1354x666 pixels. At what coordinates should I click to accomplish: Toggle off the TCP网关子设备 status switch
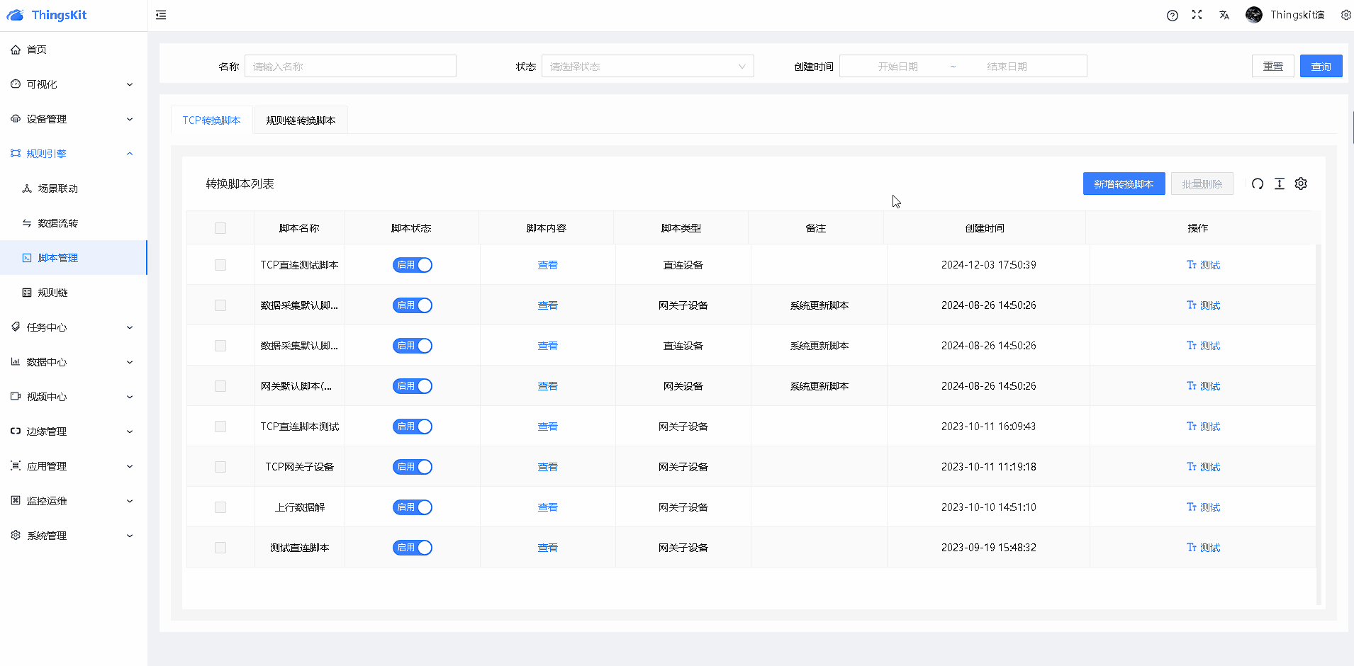[x=413, y=467]
